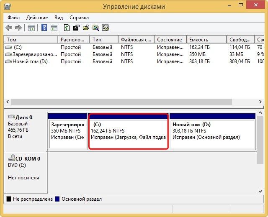Click the horizontal scrollbar left arrow
The height and width of the screenshot is (217, 268).
pos(8,102)
